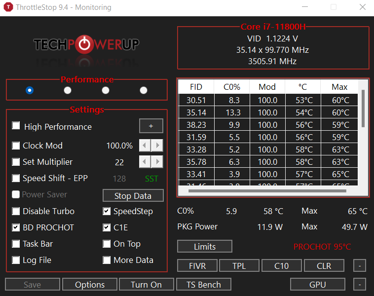Click the Max 49.7 W power value
Screen dimensions: 374x296
click(x=354, y=227)
